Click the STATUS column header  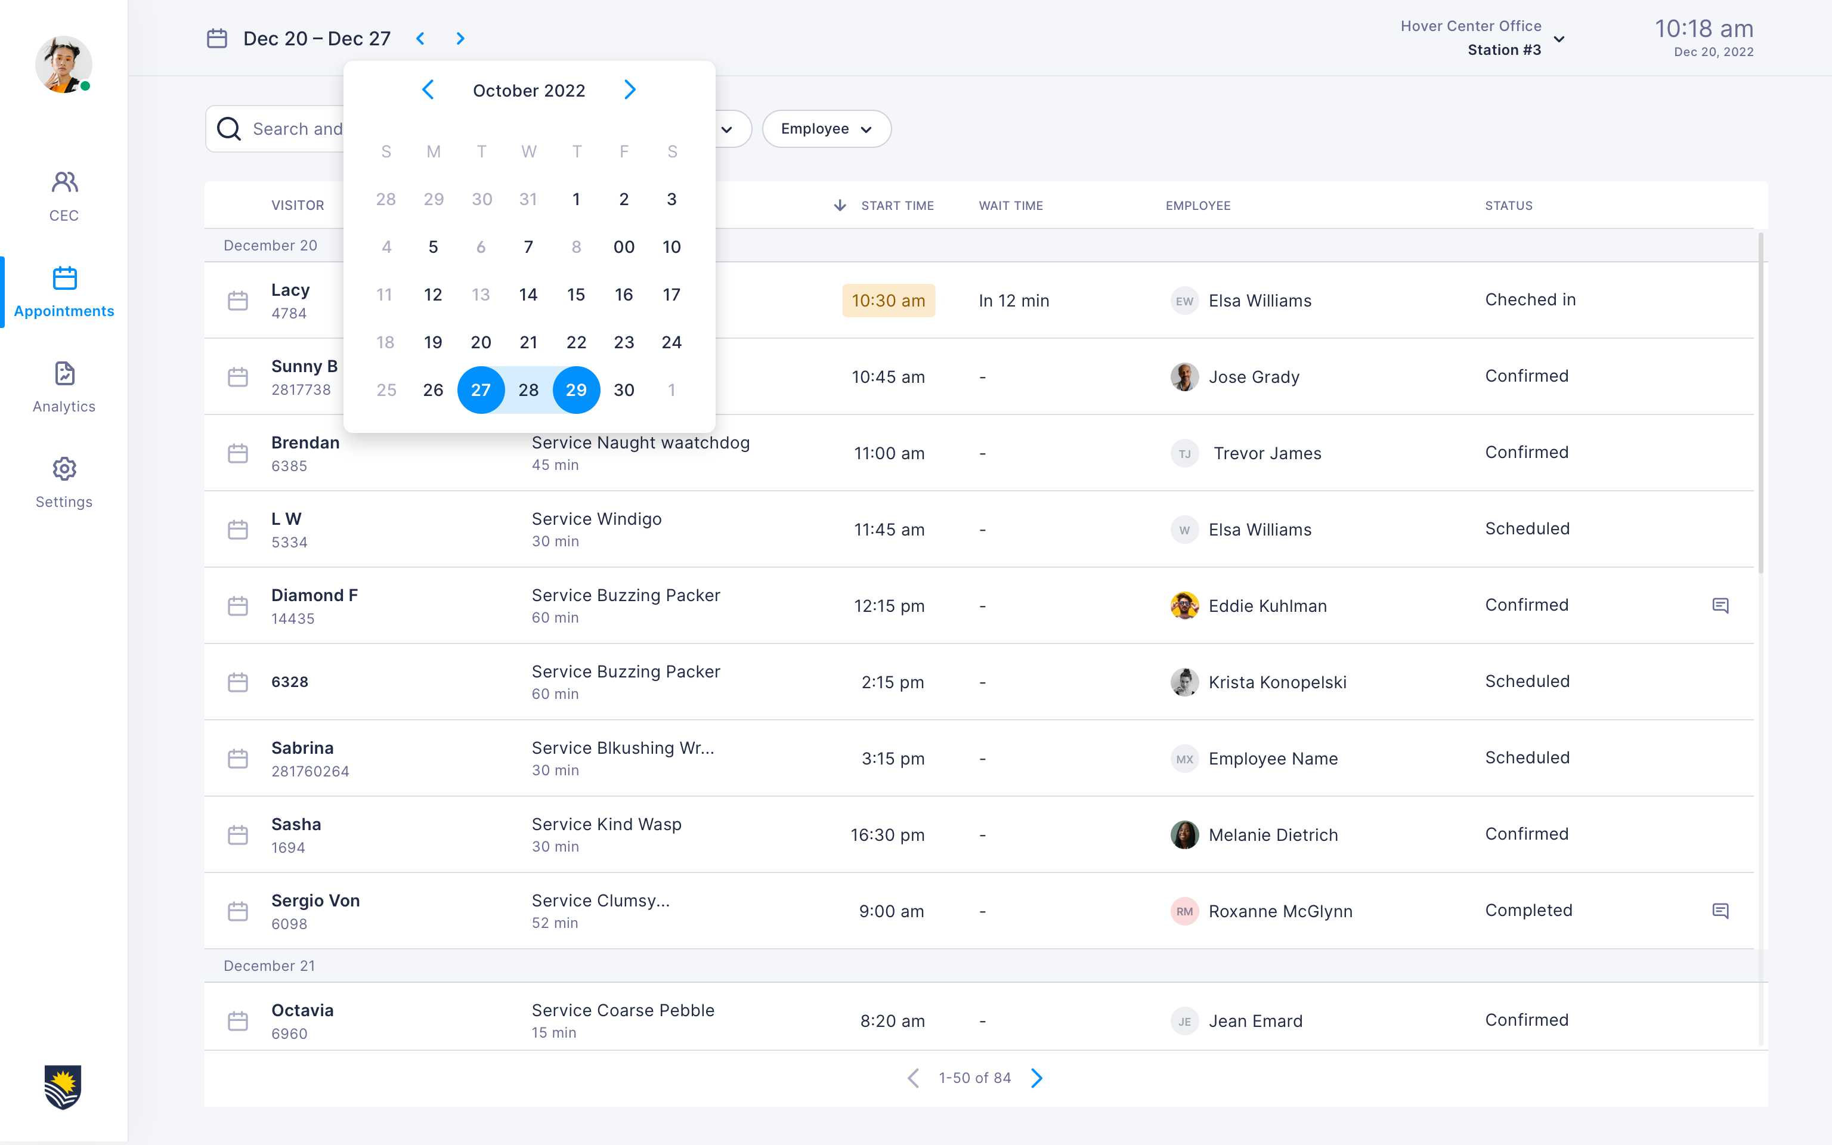[x=1508, y=205]
